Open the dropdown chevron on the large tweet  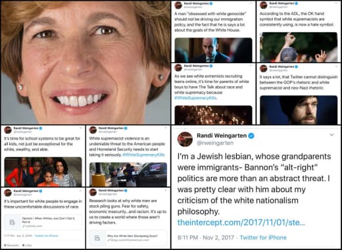point(332,135)
